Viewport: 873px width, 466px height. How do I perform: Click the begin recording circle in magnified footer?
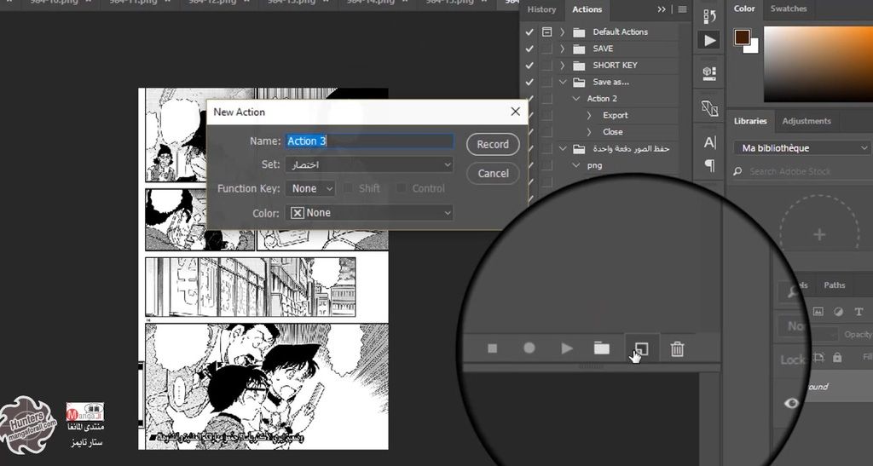point(529,348)
